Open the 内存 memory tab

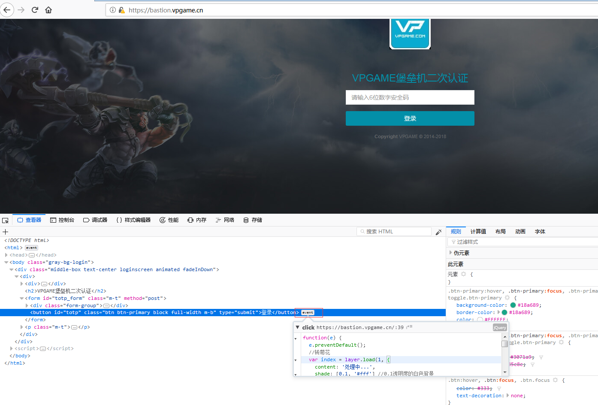tap(197, 220)
